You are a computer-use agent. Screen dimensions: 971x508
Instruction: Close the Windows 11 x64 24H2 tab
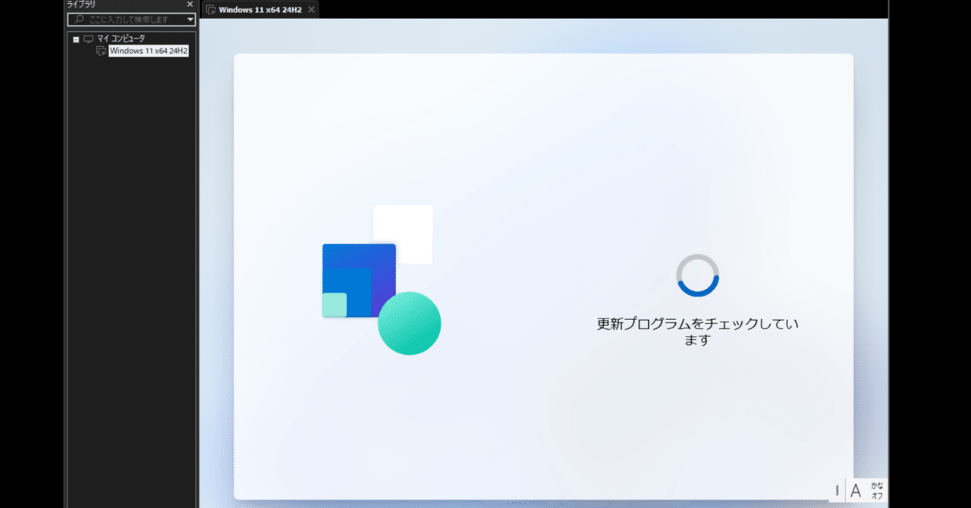310,9
